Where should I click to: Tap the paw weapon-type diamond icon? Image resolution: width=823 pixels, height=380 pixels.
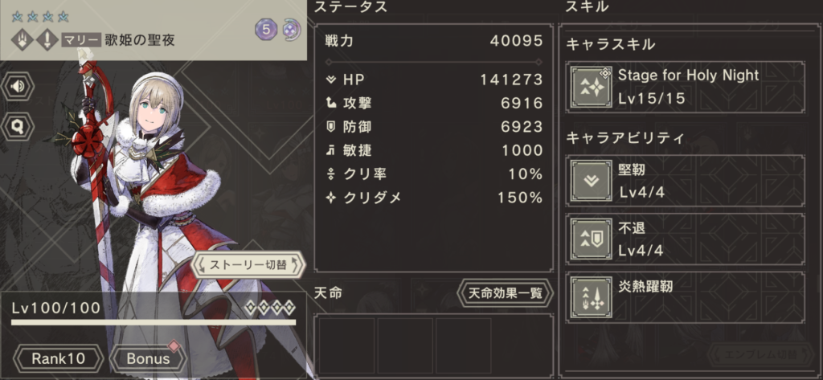[23, 40]
